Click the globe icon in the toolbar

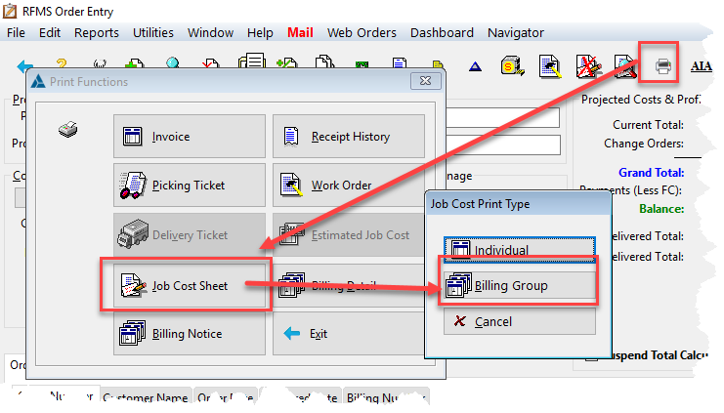point(173,62)
